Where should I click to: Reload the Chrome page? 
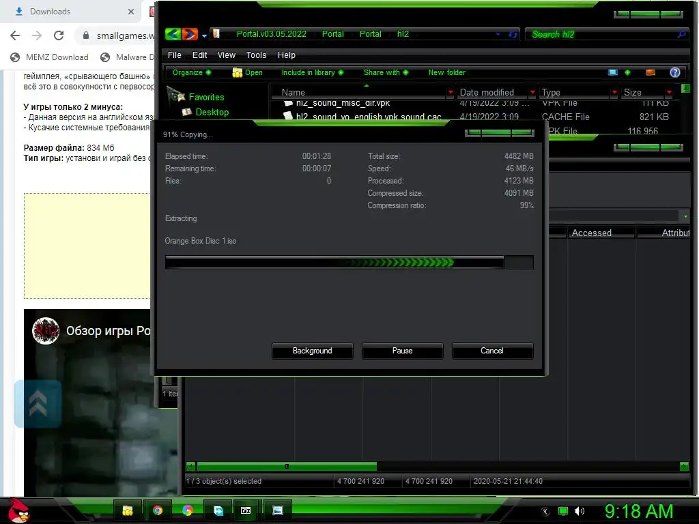[59, 35]
